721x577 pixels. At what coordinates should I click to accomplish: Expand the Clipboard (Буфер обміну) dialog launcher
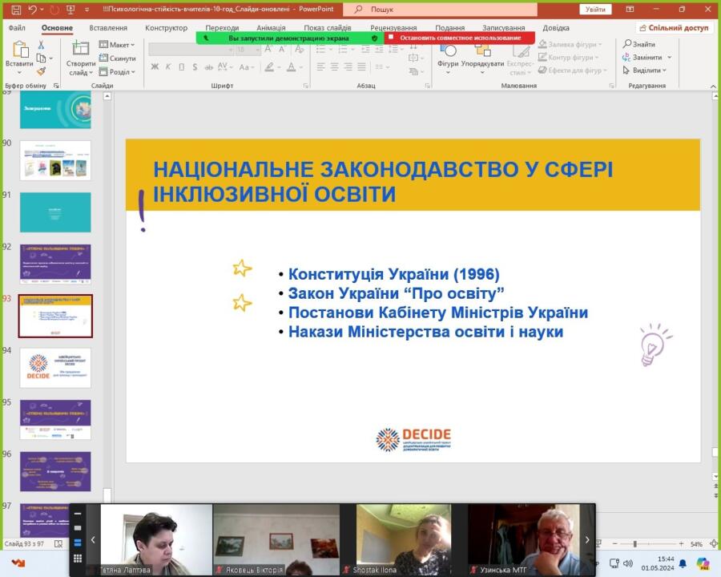(x=56, y=86)
